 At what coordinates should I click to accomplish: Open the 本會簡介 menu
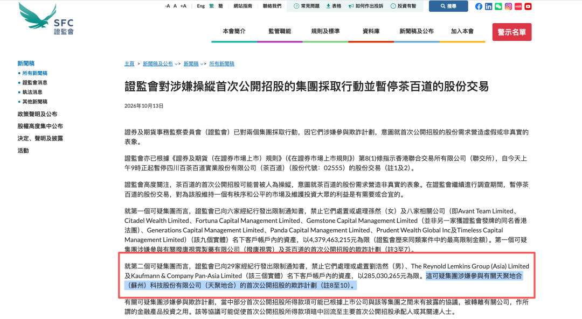point(234,32)
